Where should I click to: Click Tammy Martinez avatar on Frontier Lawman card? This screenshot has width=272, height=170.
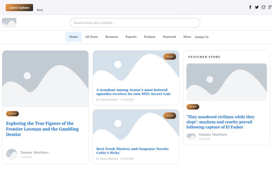tap(12, 154)
